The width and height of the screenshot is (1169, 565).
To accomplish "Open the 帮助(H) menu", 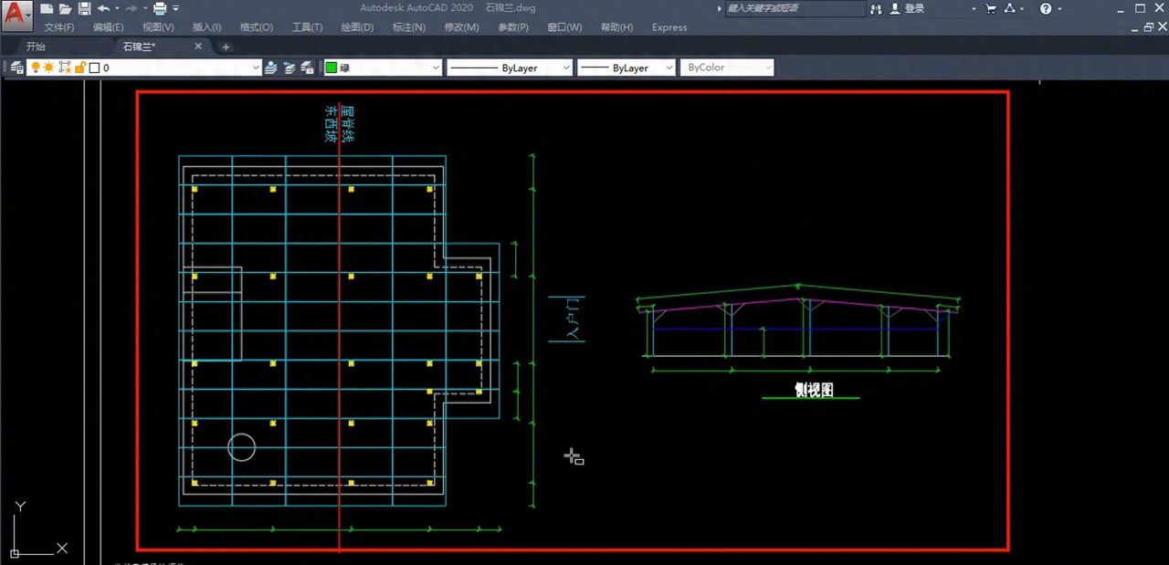I will [617, 27].
